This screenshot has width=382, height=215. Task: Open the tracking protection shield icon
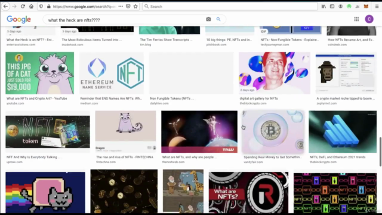41,7
